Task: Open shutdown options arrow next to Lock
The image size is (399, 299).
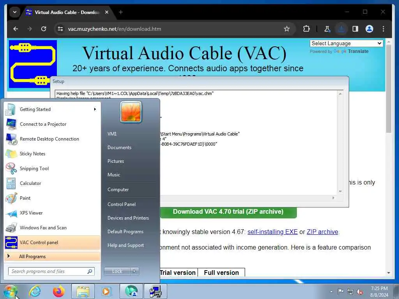Action: point(134,271)
